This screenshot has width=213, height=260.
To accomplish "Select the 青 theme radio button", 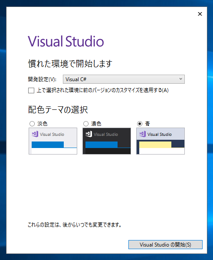I will click(140, 124).
